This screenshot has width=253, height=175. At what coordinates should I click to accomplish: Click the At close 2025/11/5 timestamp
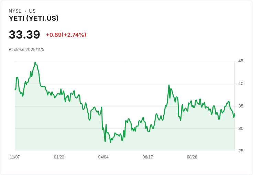26,50
